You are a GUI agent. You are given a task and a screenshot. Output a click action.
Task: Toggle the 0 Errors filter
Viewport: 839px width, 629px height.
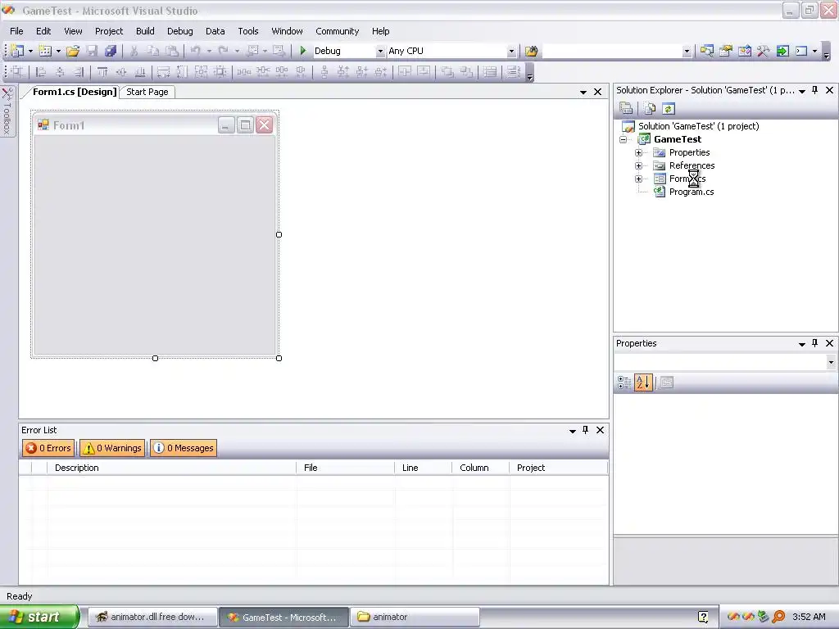pyautogui.click(x=48, y=448)
